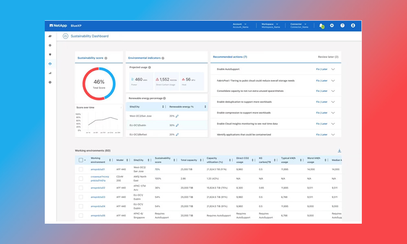Open the Account dropdown
The height and width of the screenshot is (244, 407).
[240, 25]
